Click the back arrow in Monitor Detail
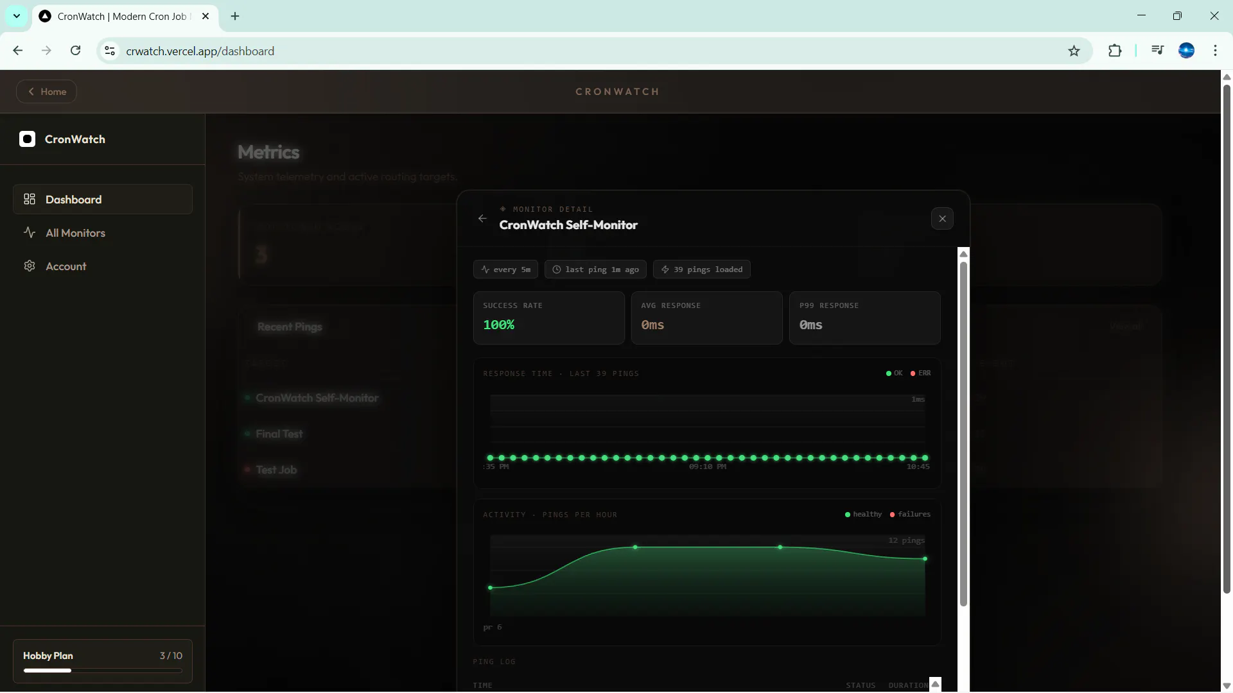The width and height of the screenshot is (1233, 693). (482, 219)
